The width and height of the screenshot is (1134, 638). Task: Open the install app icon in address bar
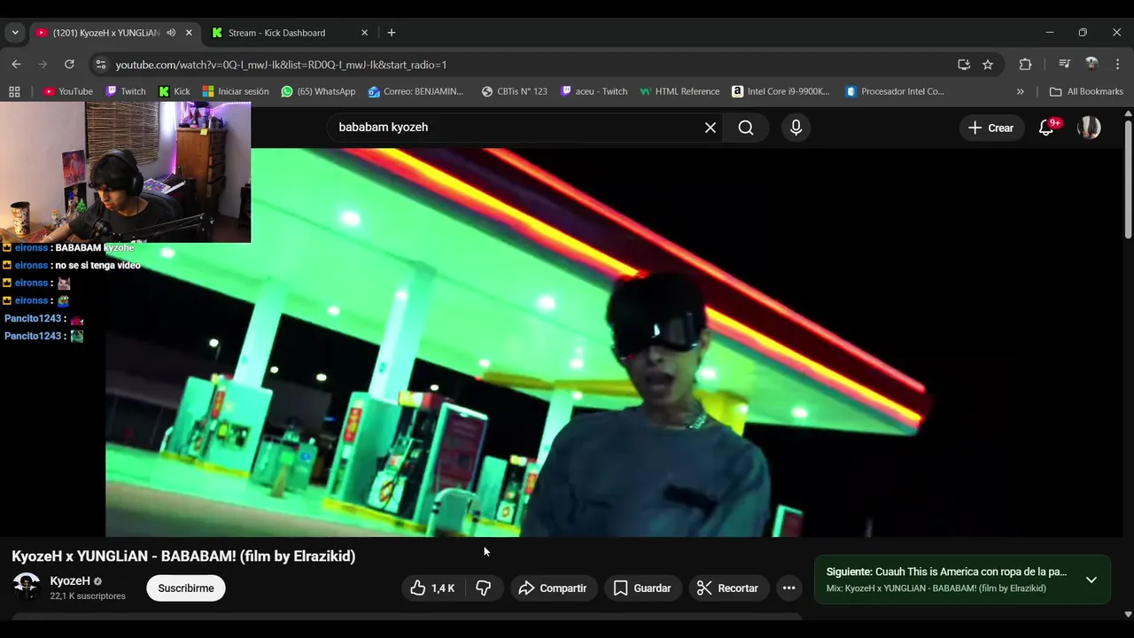tap(964, 64)
